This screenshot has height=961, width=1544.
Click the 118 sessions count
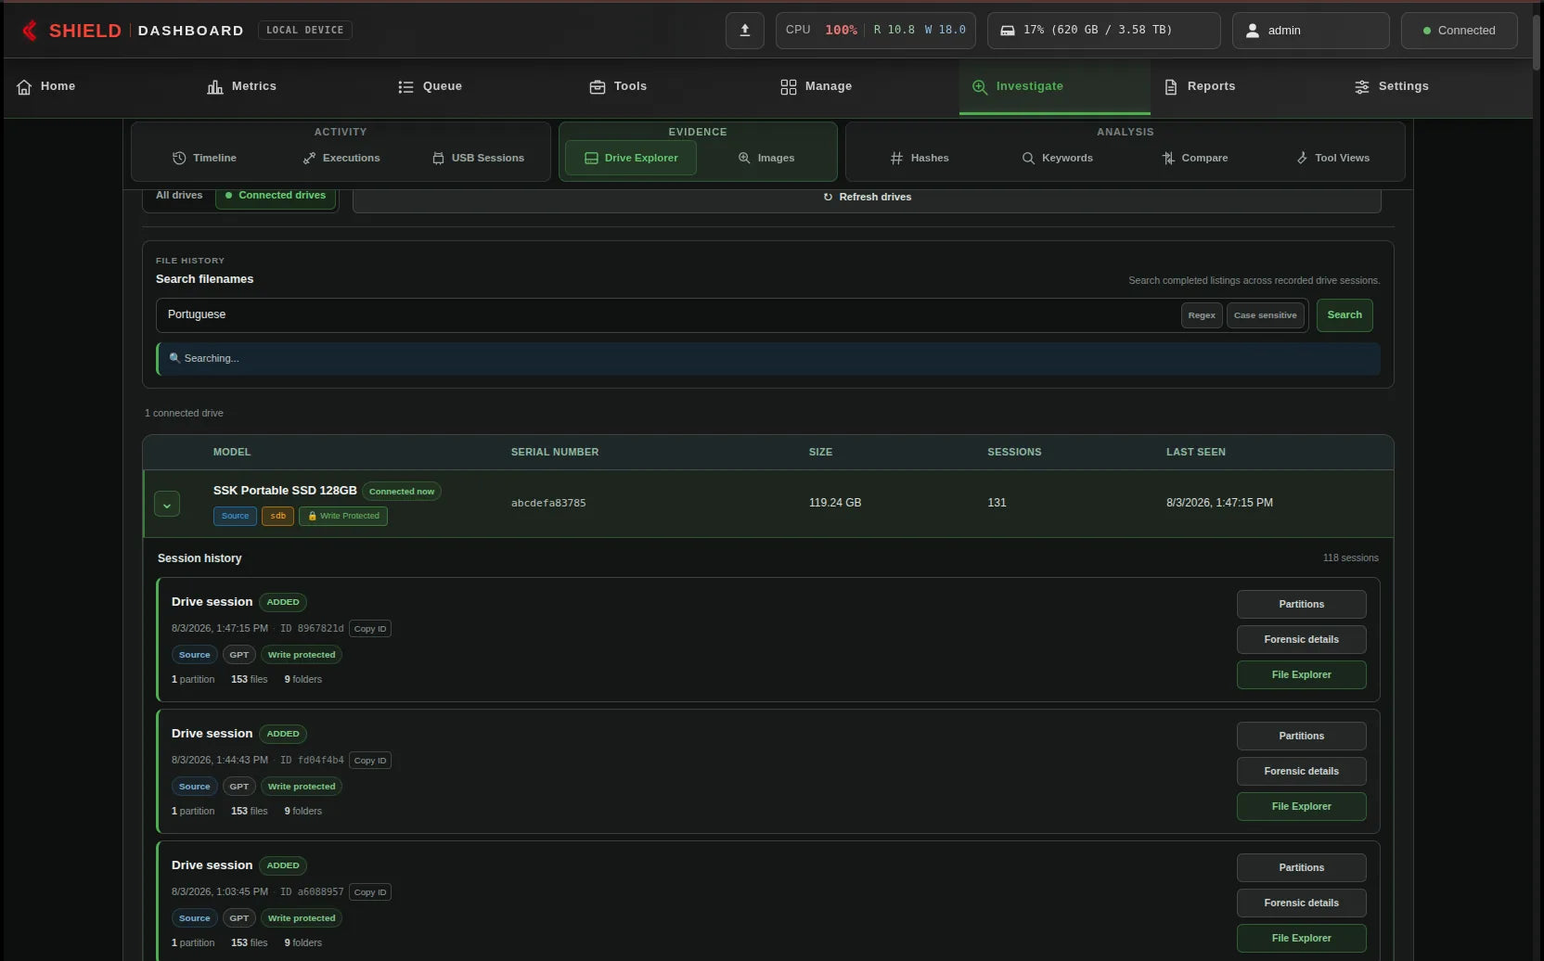coord(1350,558)
